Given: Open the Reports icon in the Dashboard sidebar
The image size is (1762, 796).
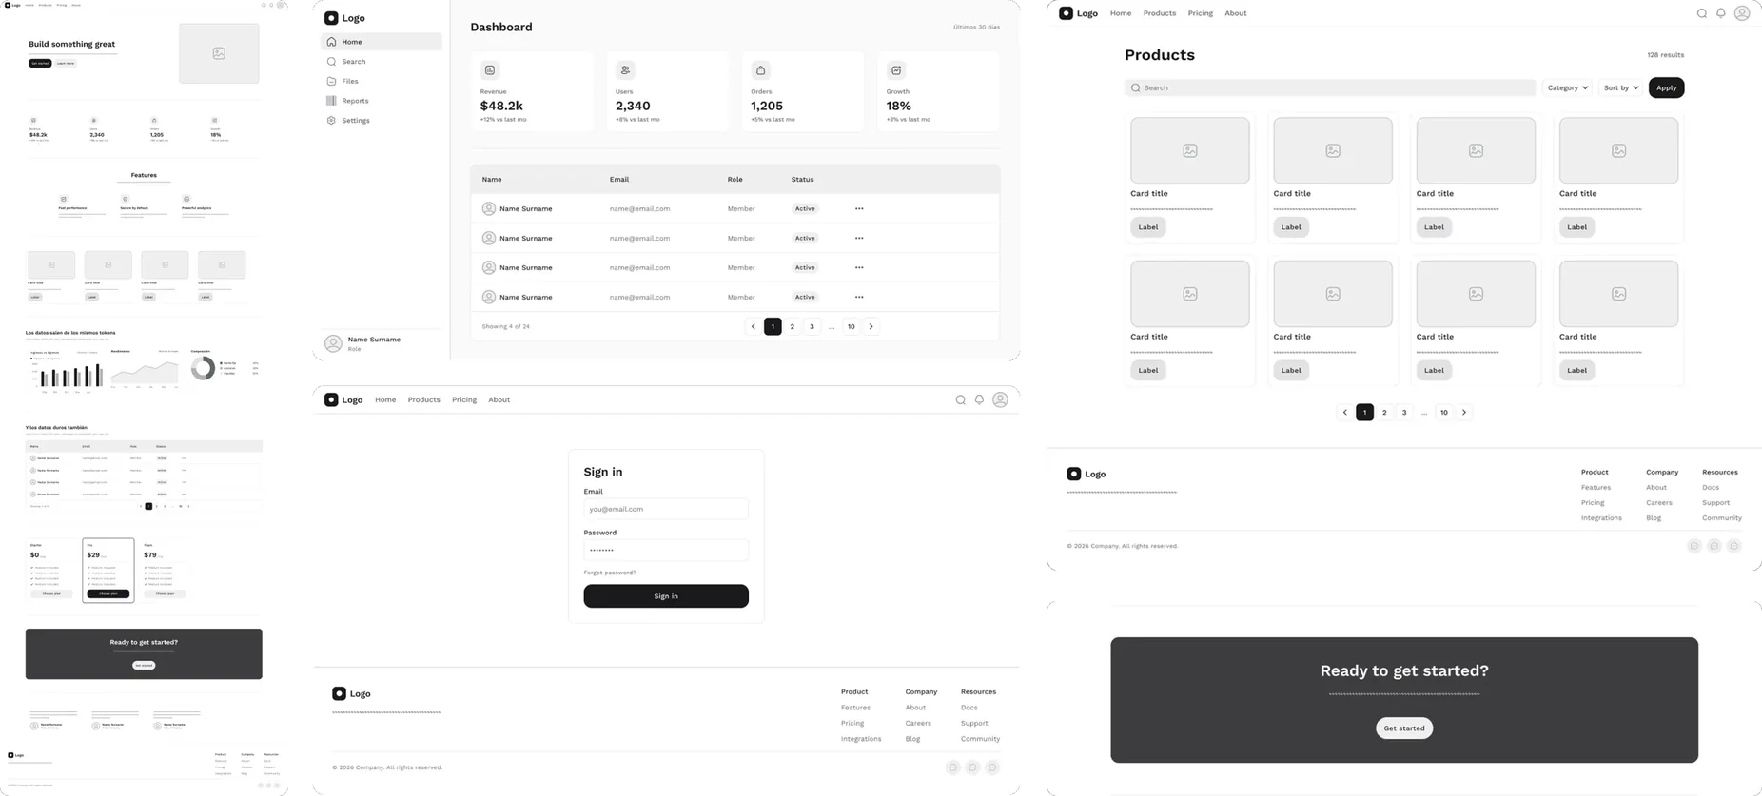Looking at the screenshot, I should pyautogui.click(x=331, y=101).
